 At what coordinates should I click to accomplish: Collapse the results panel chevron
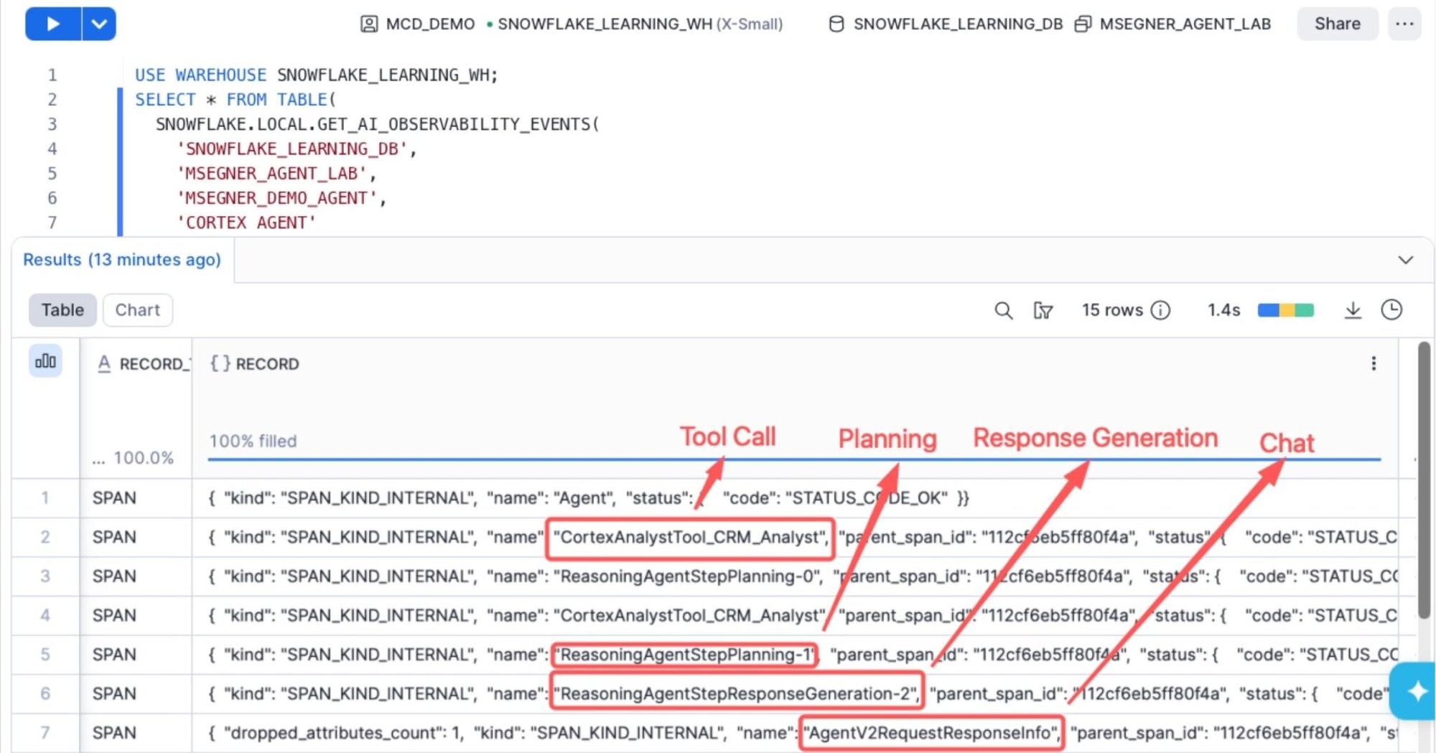1405,260
